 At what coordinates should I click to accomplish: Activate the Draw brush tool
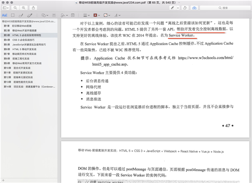[x=30, y=15]
